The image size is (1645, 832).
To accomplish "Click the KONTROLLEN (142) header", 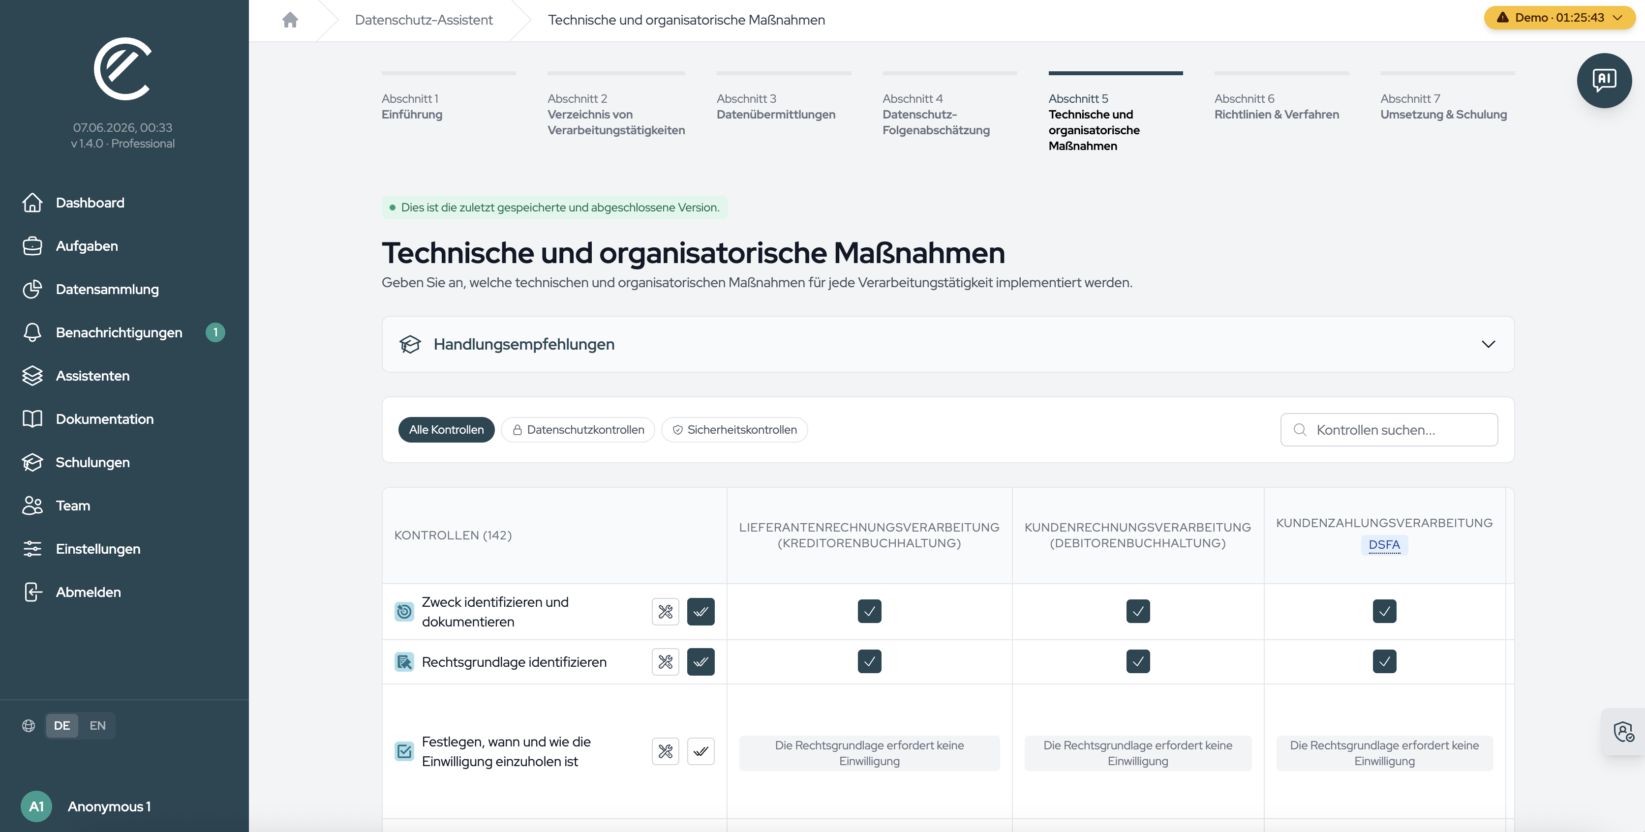I will [453, 535].
